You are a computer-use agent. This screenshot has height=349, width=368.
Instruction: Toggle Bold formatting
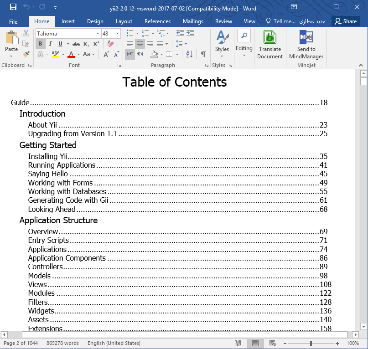click(x=41, y=44)
